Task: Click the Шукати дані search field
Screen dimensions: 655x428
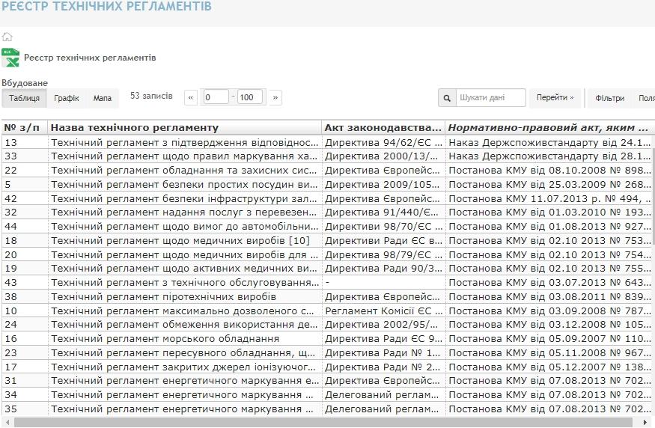Action: point(490,97)
